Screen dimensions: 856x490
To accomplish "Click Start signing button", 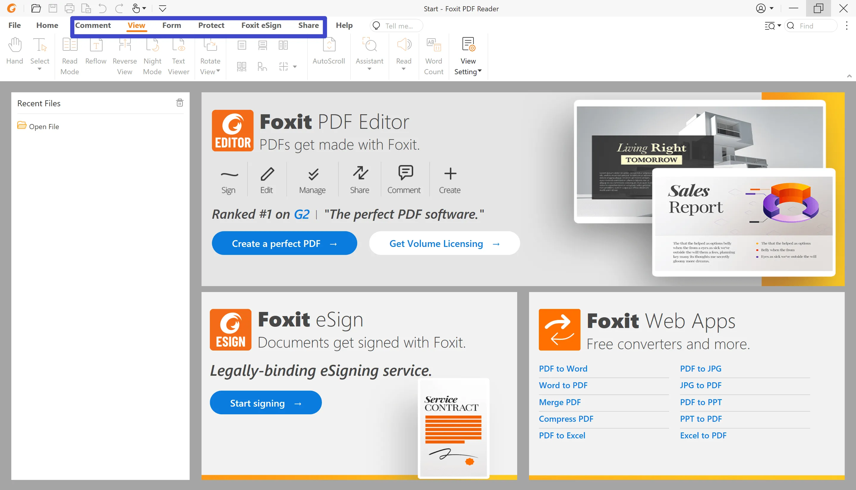I will point(266,403).
